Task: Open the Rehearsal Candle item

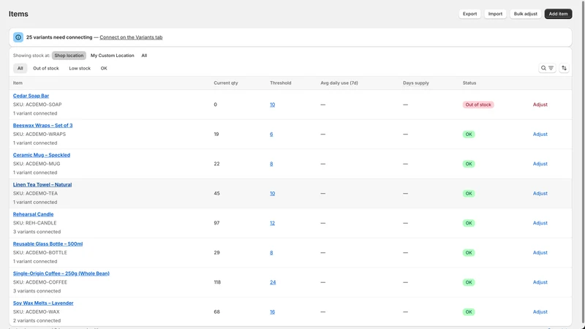Action: click(x=33, y=214)
